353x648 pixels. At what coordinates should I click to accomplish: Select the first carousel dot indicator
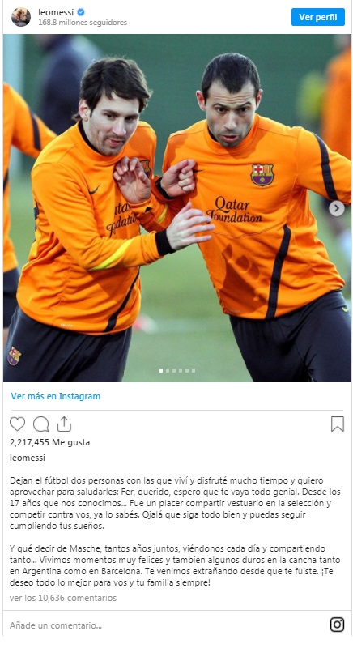point(161,371)
